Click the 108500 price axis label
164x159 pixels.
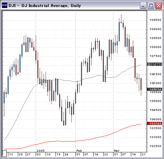click(155, 38)
